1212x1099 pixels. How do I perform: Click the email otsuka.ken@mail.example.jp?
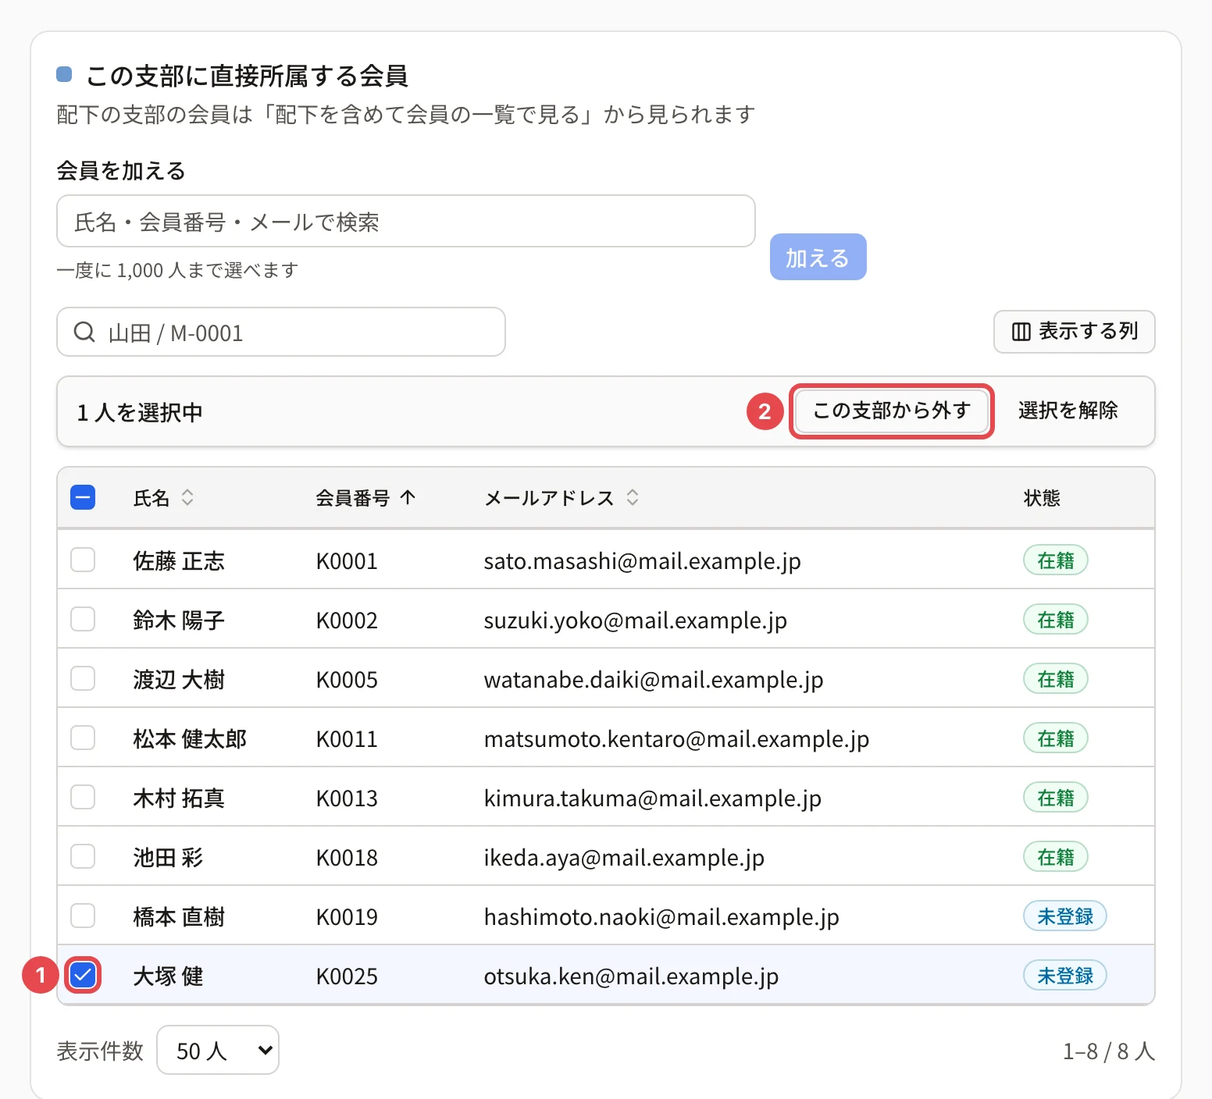[x=631, y=976]
